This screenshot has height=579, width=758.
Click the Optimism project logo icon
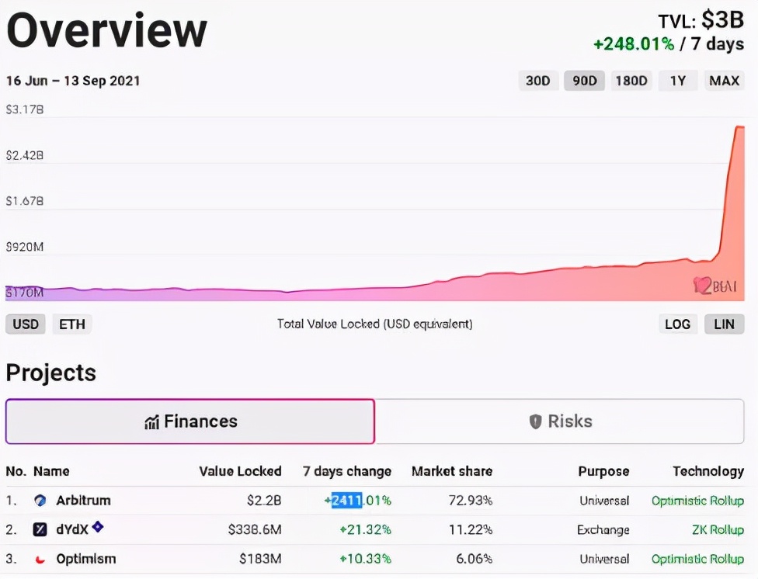click(40, 559)
